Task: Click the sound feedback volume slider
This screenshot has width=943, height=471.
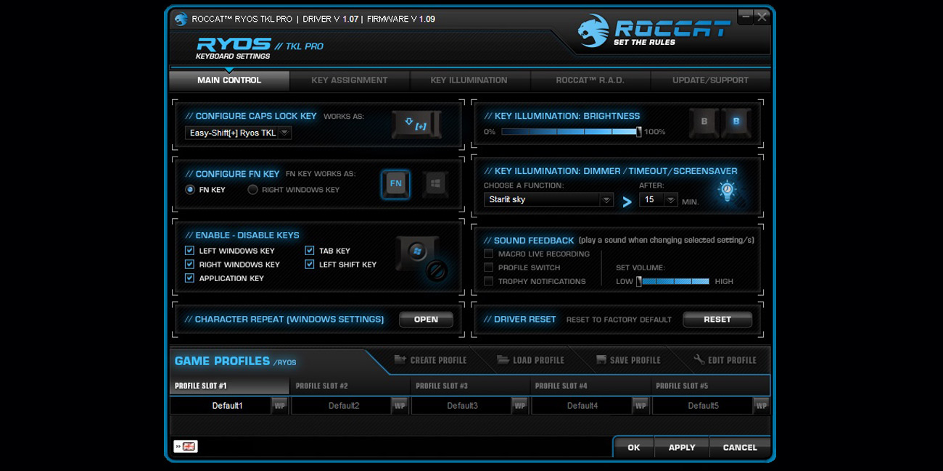Action: coord(673,281)
